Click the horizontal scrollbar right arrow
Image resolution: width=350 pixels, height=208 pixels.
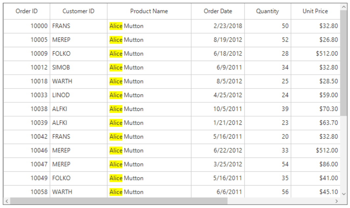click(337, 201)
